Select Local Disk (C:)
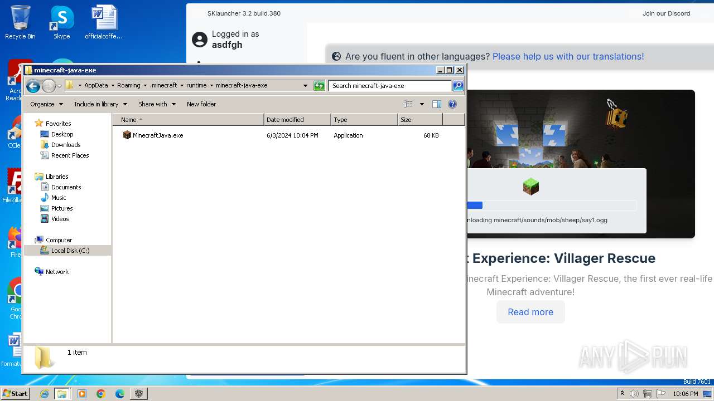 (x=67, y=251)
